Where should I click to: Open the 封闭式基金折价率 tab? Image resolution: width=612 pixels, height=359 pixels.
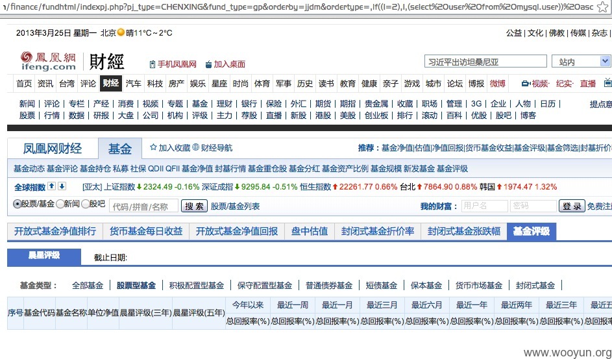pos(378,231)
